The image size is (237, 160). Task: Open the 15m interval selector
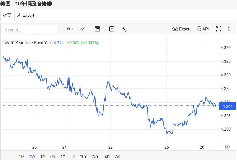click(x=69, y=29)
